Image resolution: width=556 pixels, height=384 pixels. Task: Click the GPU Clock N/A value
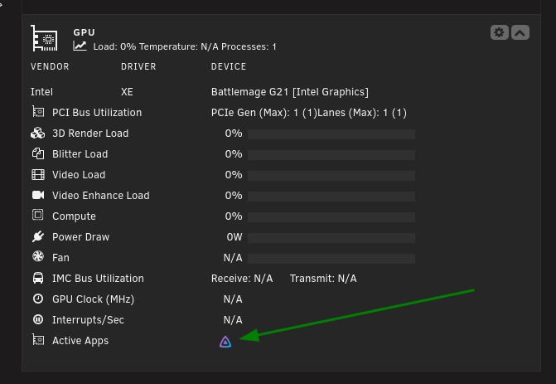(233, 299)
